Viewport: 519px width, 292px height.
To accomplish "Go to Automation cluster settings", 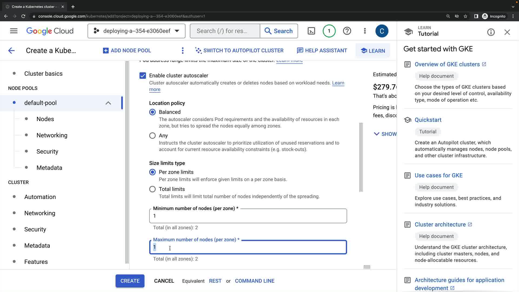I will (x=40, y=197).
